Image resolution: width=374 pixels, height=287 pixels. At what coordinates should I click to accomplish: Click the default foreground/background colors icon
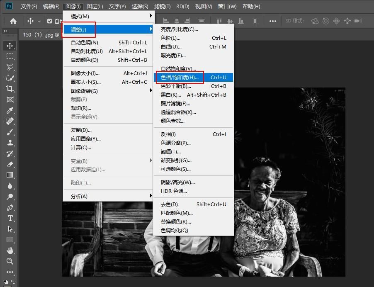point(6,282)
